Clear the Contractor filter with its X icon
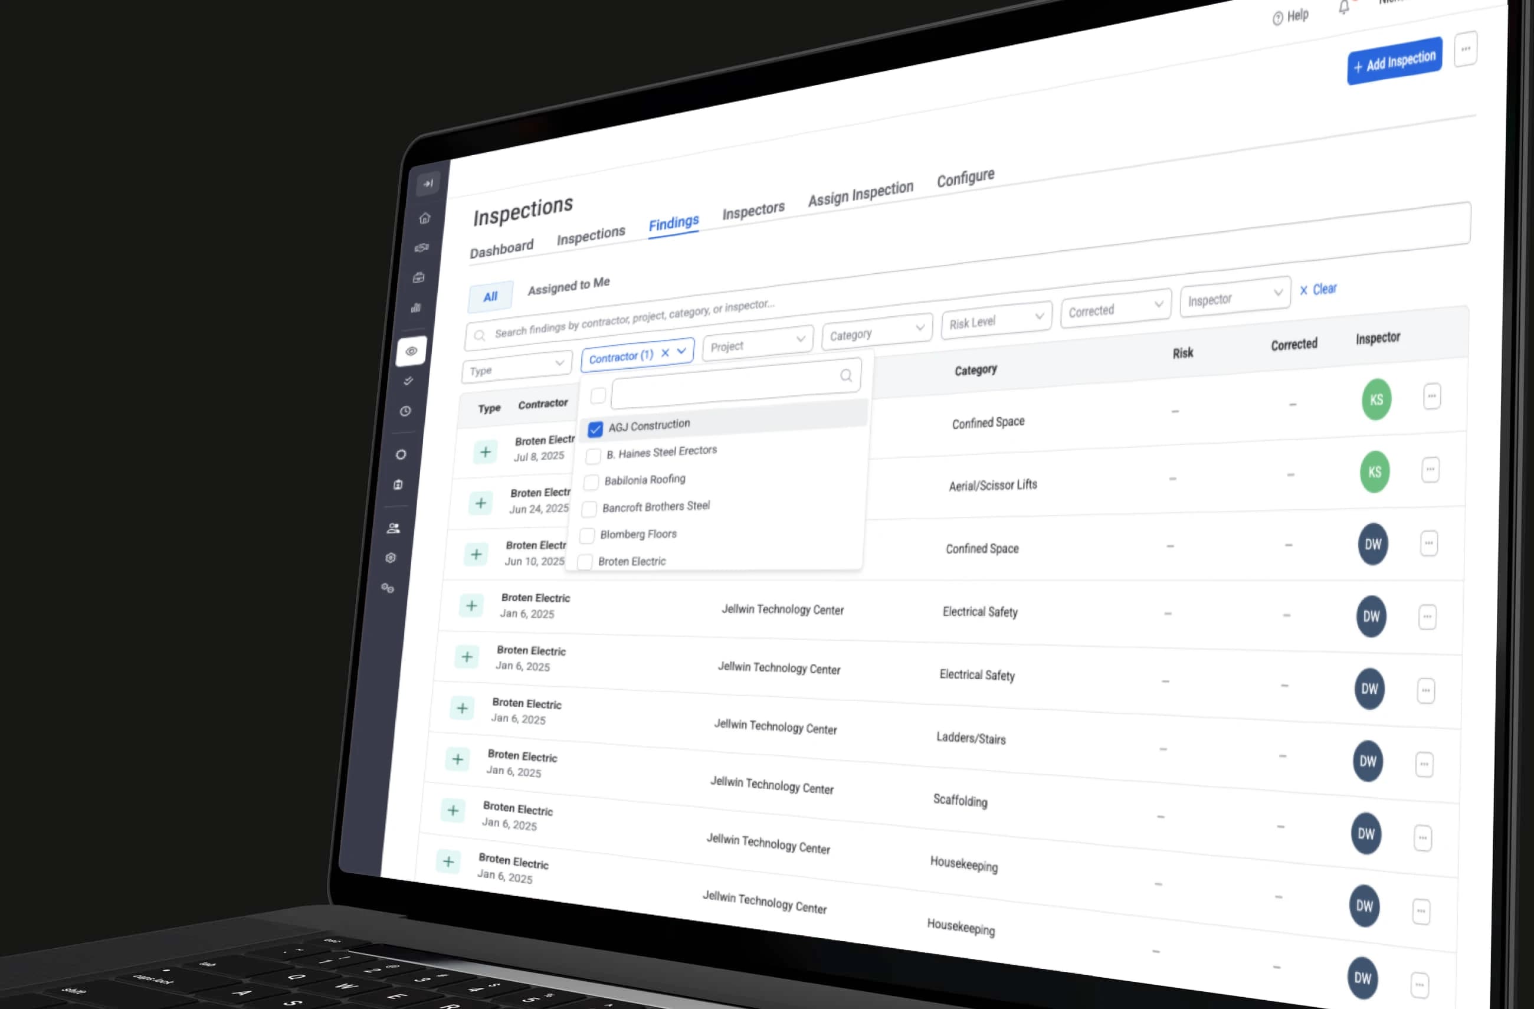 pyautogui.click(x=665, y=353)
